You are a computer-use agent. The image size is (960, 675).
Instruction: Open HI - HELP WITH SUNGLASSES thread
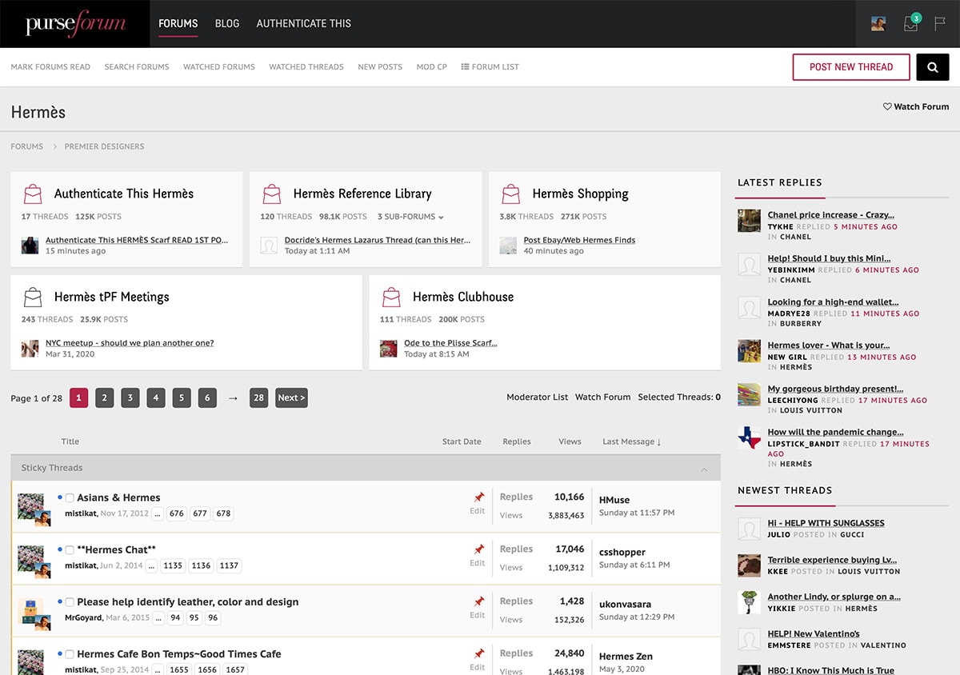pyautogui.click(x=826, y=523)
